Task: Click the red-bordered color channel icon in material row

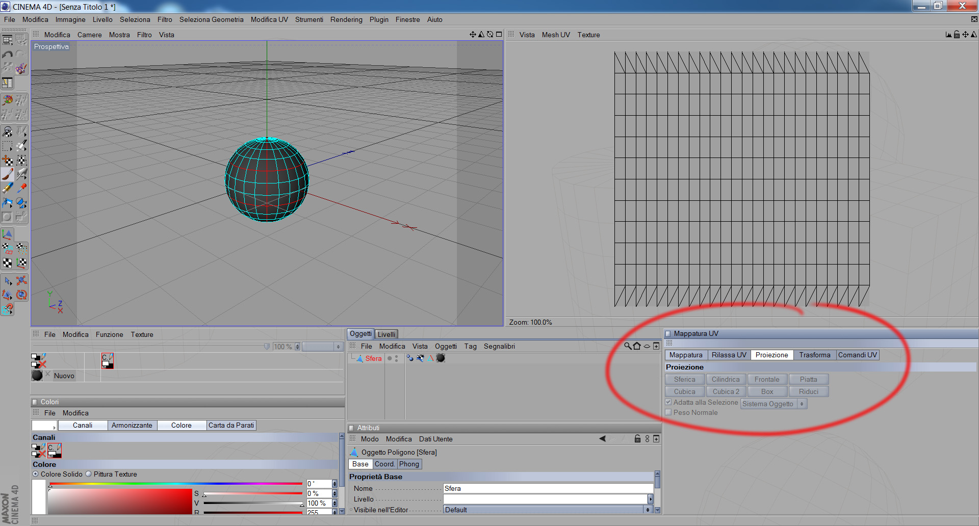Action: (x=107, y=360)
